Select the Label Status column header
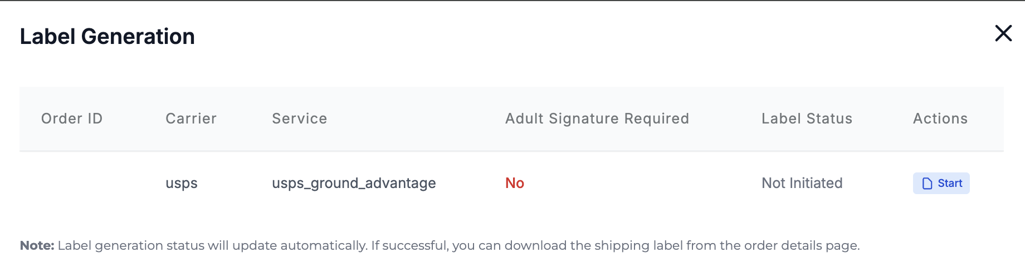This screenshot has width=1025, height=267. pos(807,118)
